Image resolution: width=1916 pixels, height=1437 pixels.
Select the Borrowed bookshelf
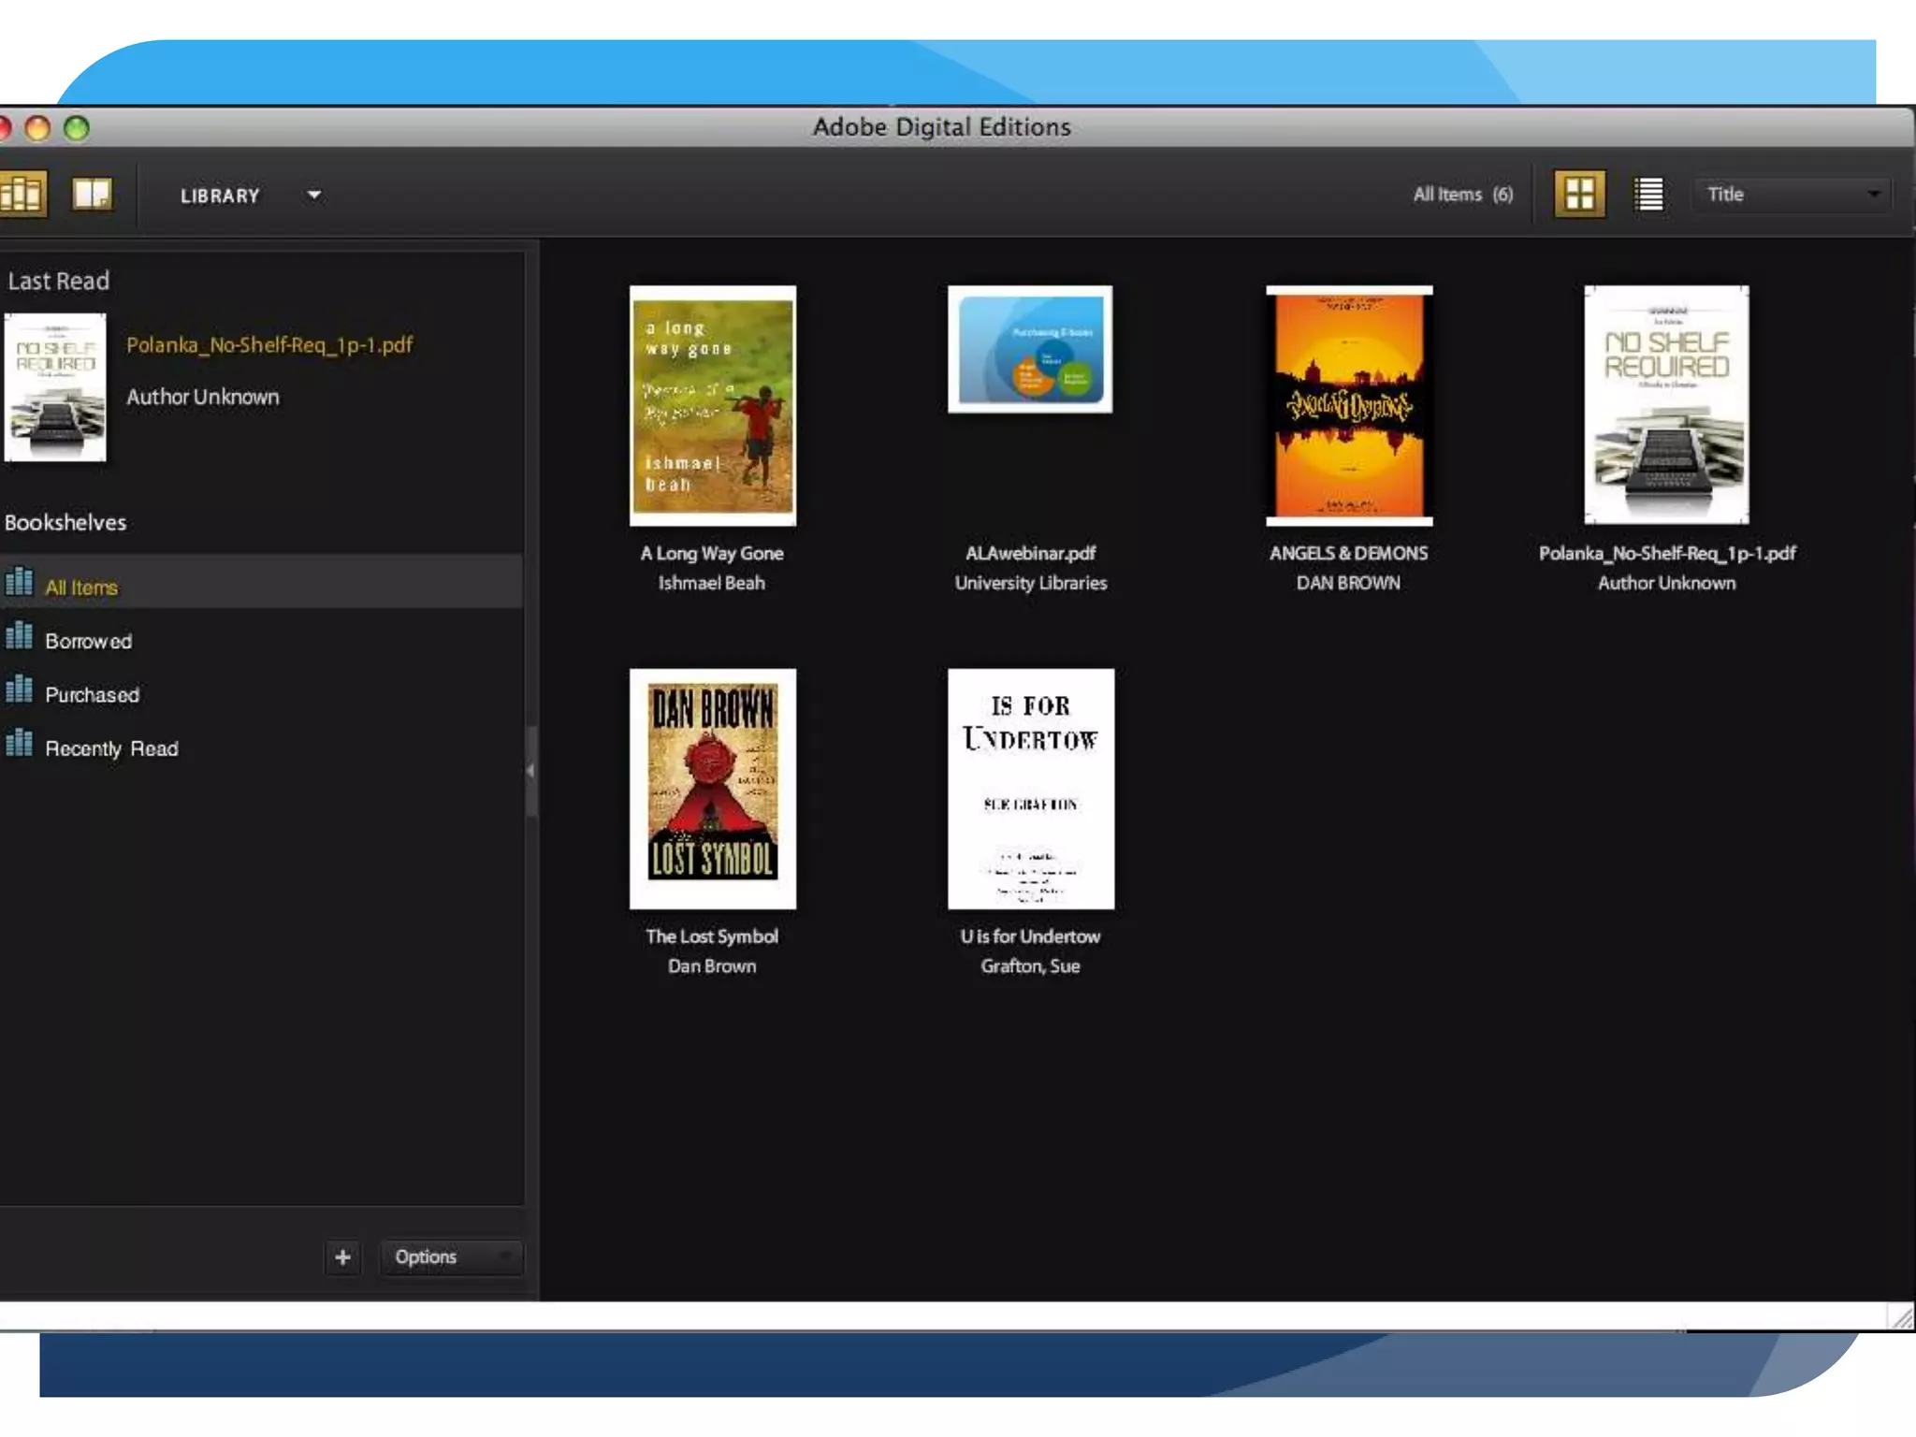[x=88, y=642]
